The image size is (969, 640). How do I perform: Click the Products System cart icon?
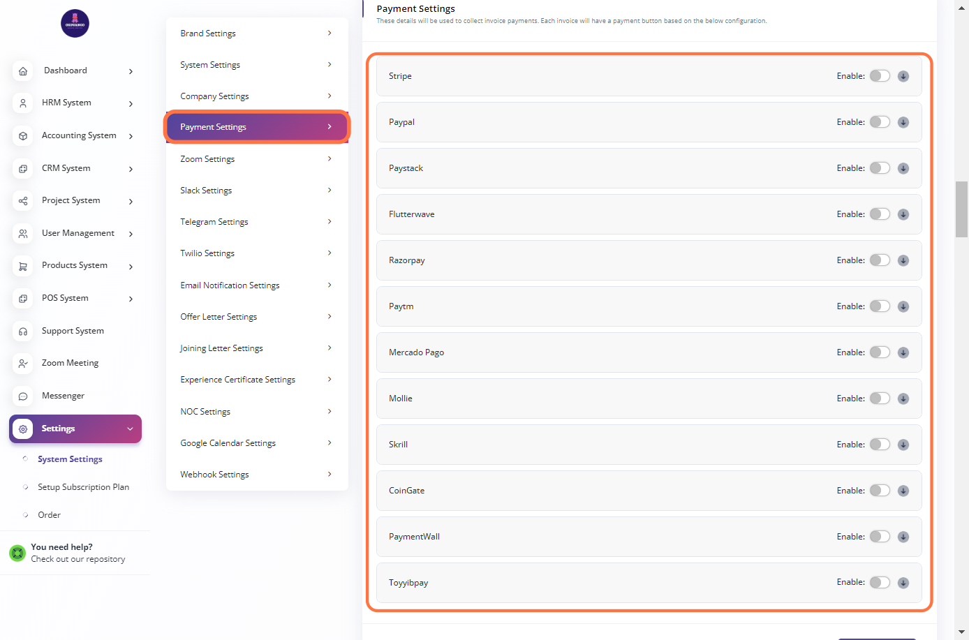pyautogui.click(x=23, y=266)
